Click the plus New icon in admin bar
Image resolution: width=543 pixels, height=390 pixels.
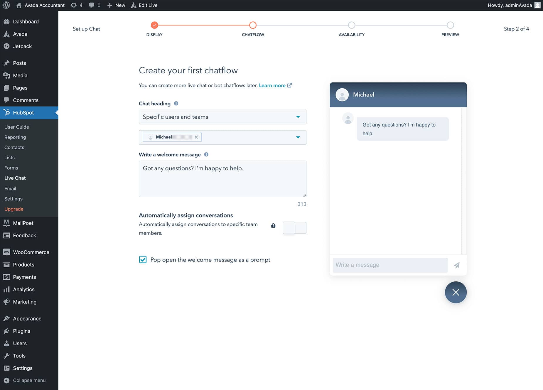pos(110,5)
